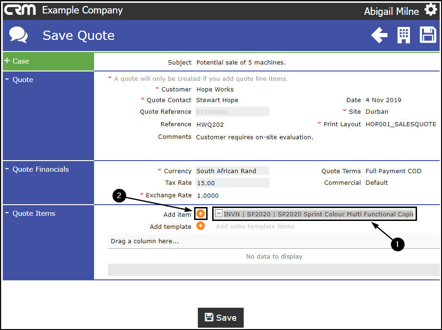
Task: Click the Print Layout value HOP001_SALESQUOTE
Action: 401,124
